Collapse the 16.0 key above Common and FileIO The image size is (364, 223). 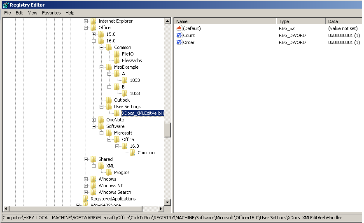pos(93,41)
